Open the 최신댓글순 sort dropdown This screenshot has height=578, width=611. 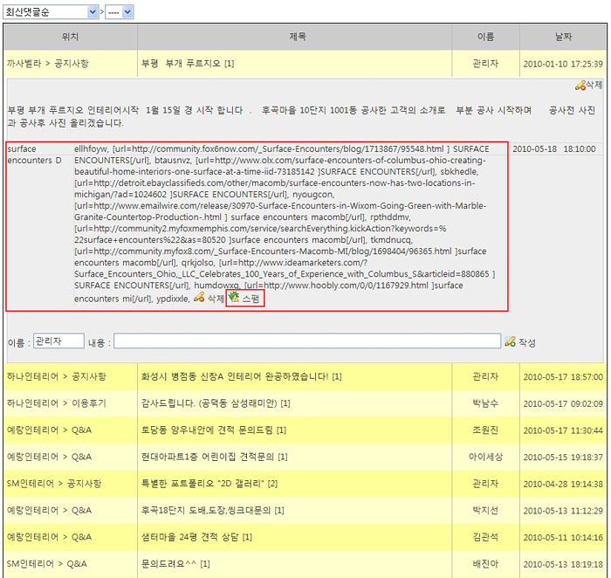click(51, 12)
